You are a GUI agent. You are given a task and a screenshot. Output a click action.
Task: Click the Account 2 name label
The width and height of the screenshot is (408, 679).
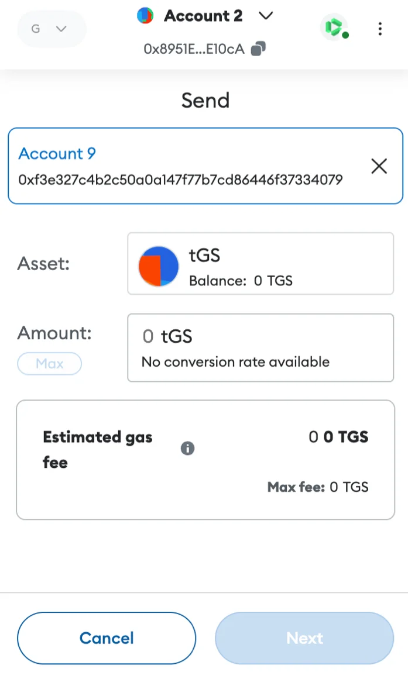[203, 16]
